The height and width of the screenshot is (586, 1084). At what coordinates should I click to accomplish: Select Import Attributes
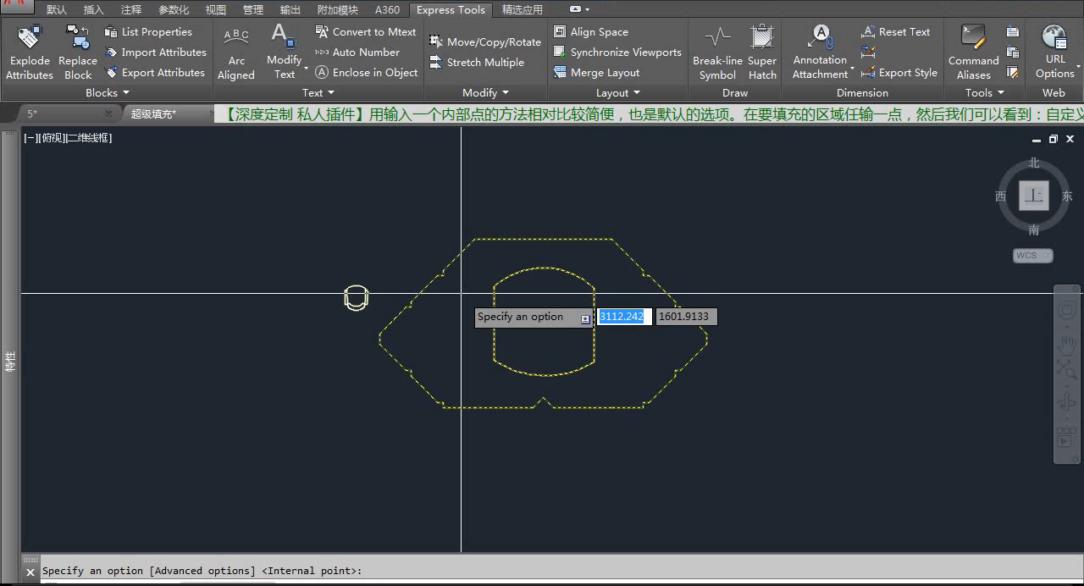pyautogui.click(x=156, y=53)
